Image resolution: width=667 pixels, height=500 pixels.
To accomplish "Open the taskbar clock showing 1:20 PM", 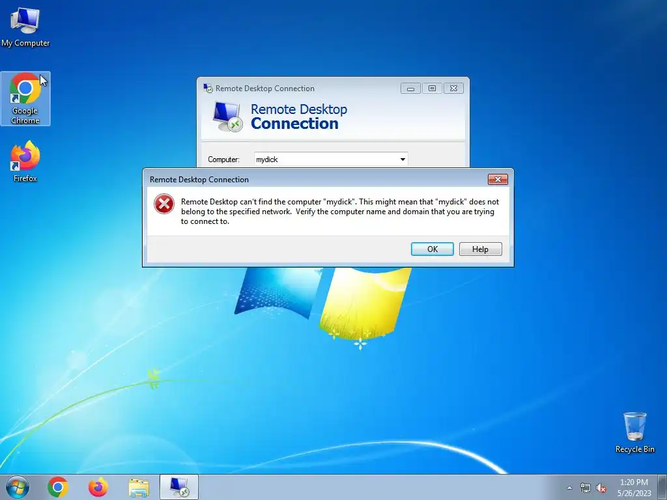I will pyautogui.click(x=634, y=488).
